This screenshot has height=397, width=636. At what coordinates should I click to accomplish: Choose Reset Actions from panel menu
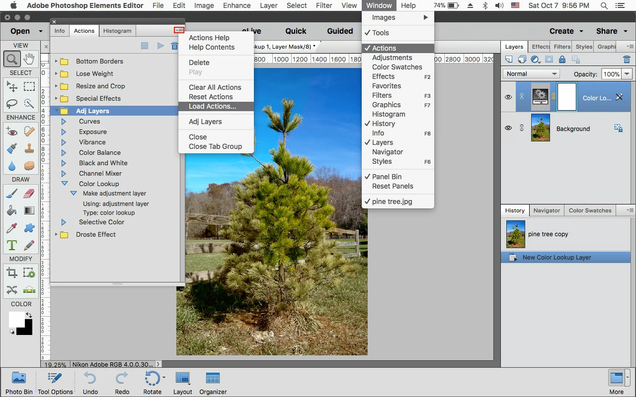coord(216,97)
